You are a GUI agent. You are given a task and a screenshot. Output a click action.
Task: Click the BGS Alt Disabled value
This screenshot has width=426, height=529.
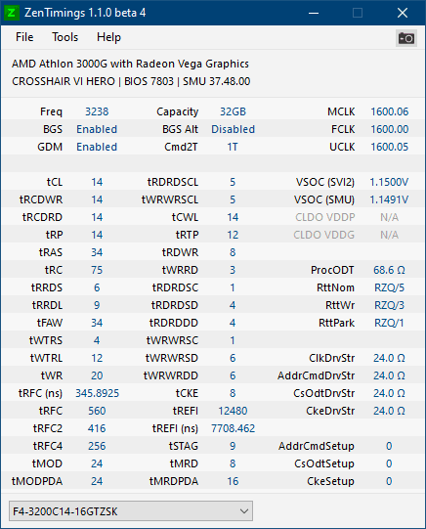[233, 129]
